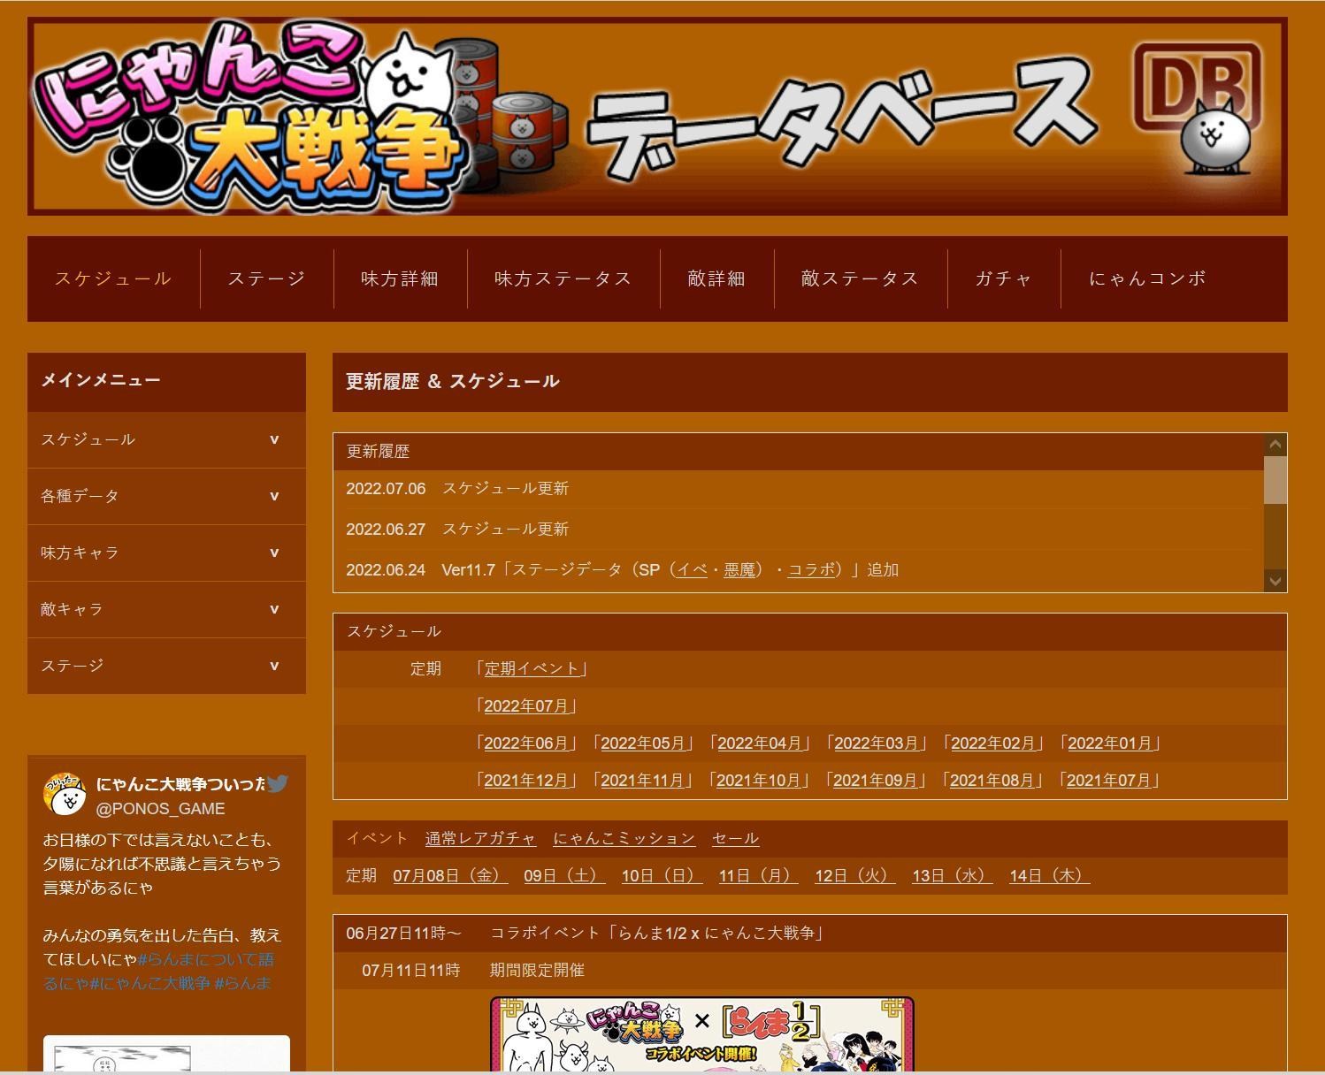This screenshot has width=1325, height=1075.
Task: Click the イベント tab label
Action: tap(377, 838)
